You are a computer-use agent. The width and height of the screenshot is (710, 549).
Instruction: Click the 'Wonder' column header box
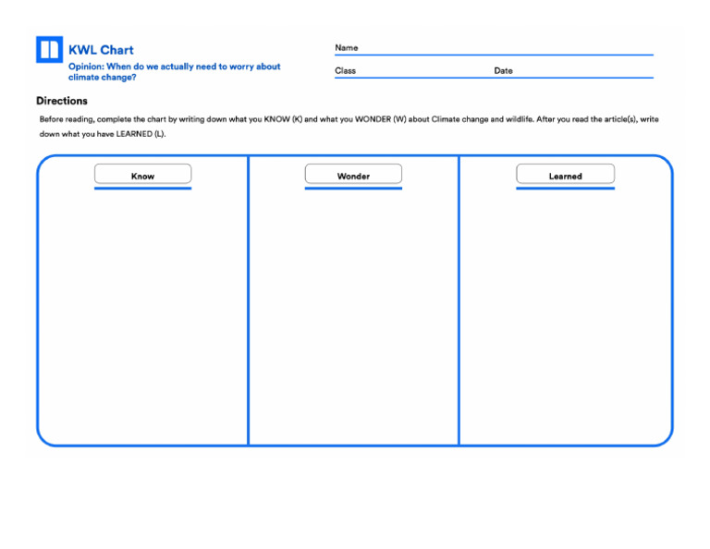pos(353,175)
